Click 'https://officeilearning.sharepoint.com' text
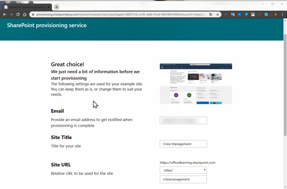Viewport: 287px width, 189px height. coord(188,163)
